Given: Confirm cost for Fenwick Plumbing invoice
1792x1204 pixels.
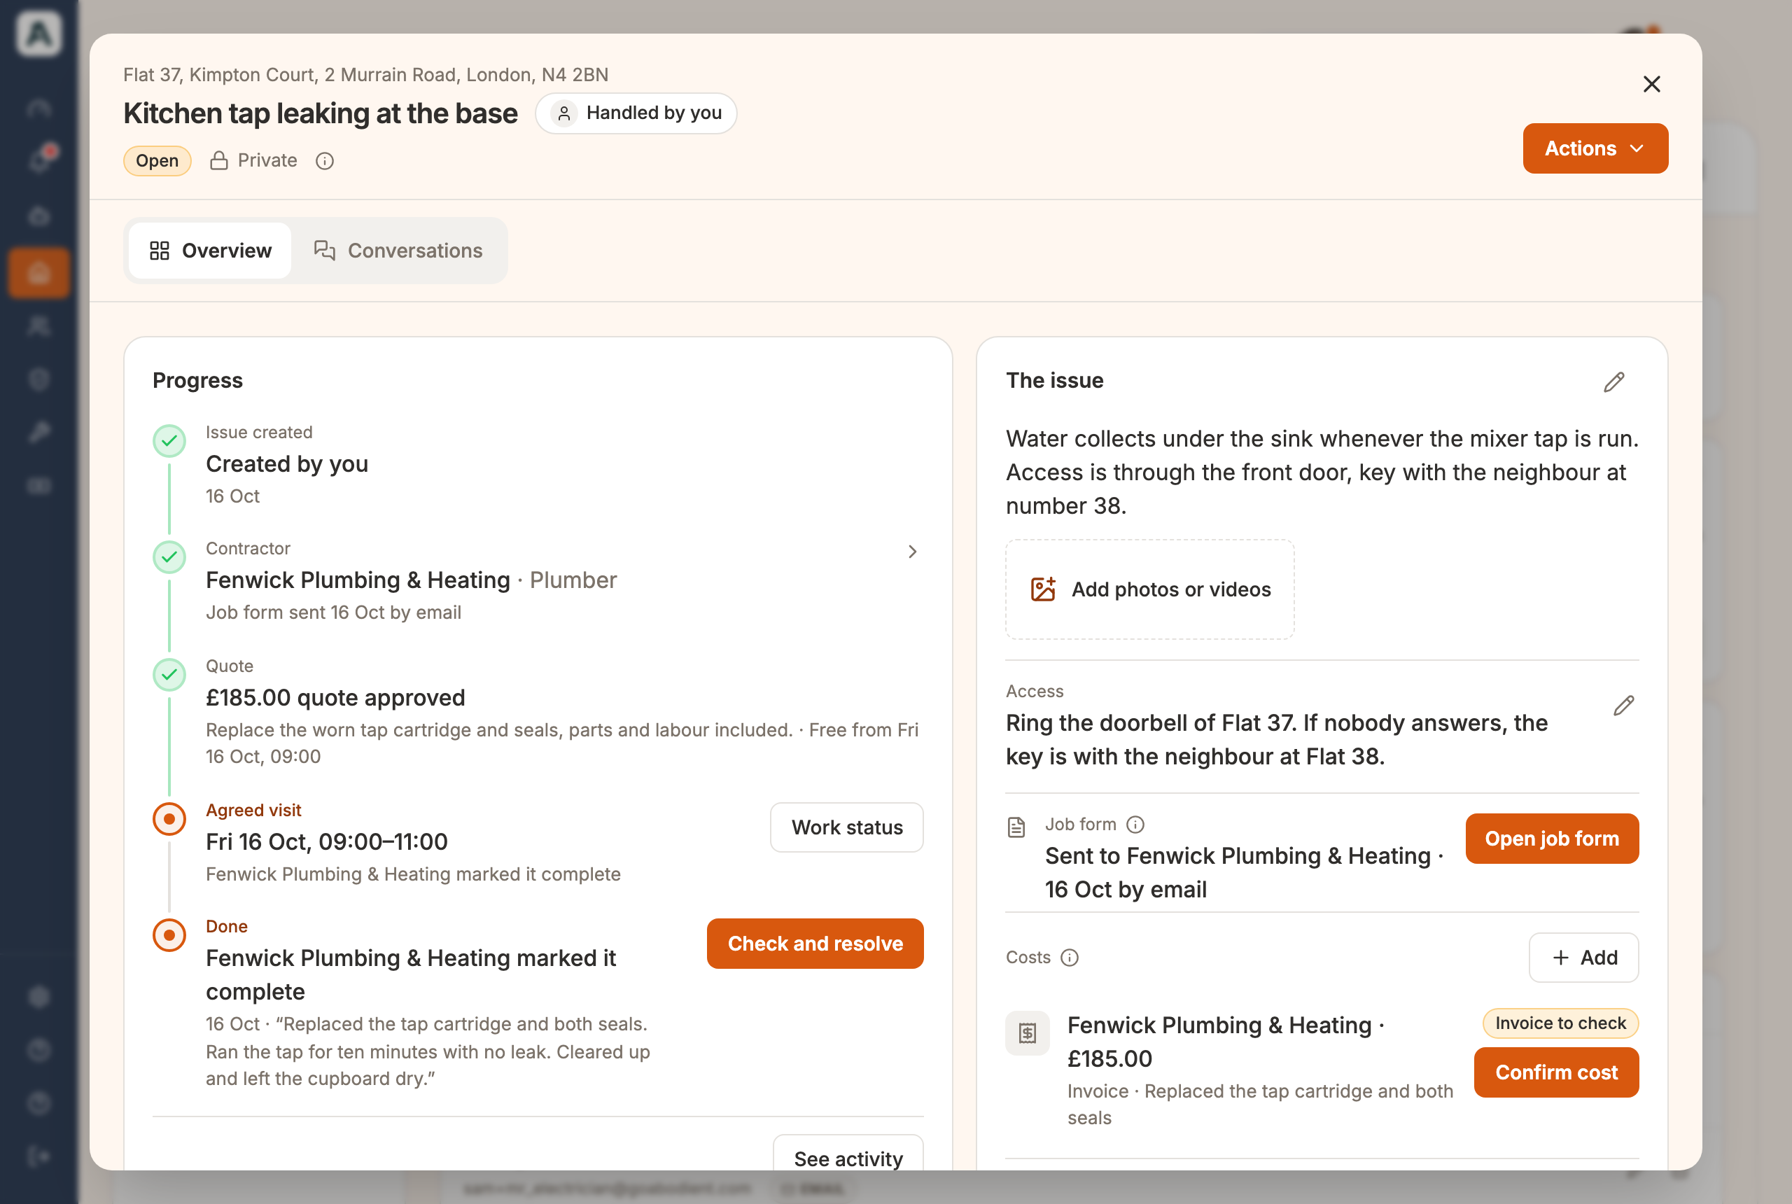Looking at the screenshot, I should point(1556,1072).
